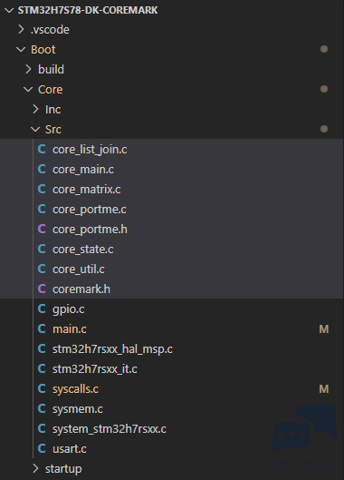Collapse the Boot folder chevron
Viewport: 344px width, 480px height.
pos(21,50)
